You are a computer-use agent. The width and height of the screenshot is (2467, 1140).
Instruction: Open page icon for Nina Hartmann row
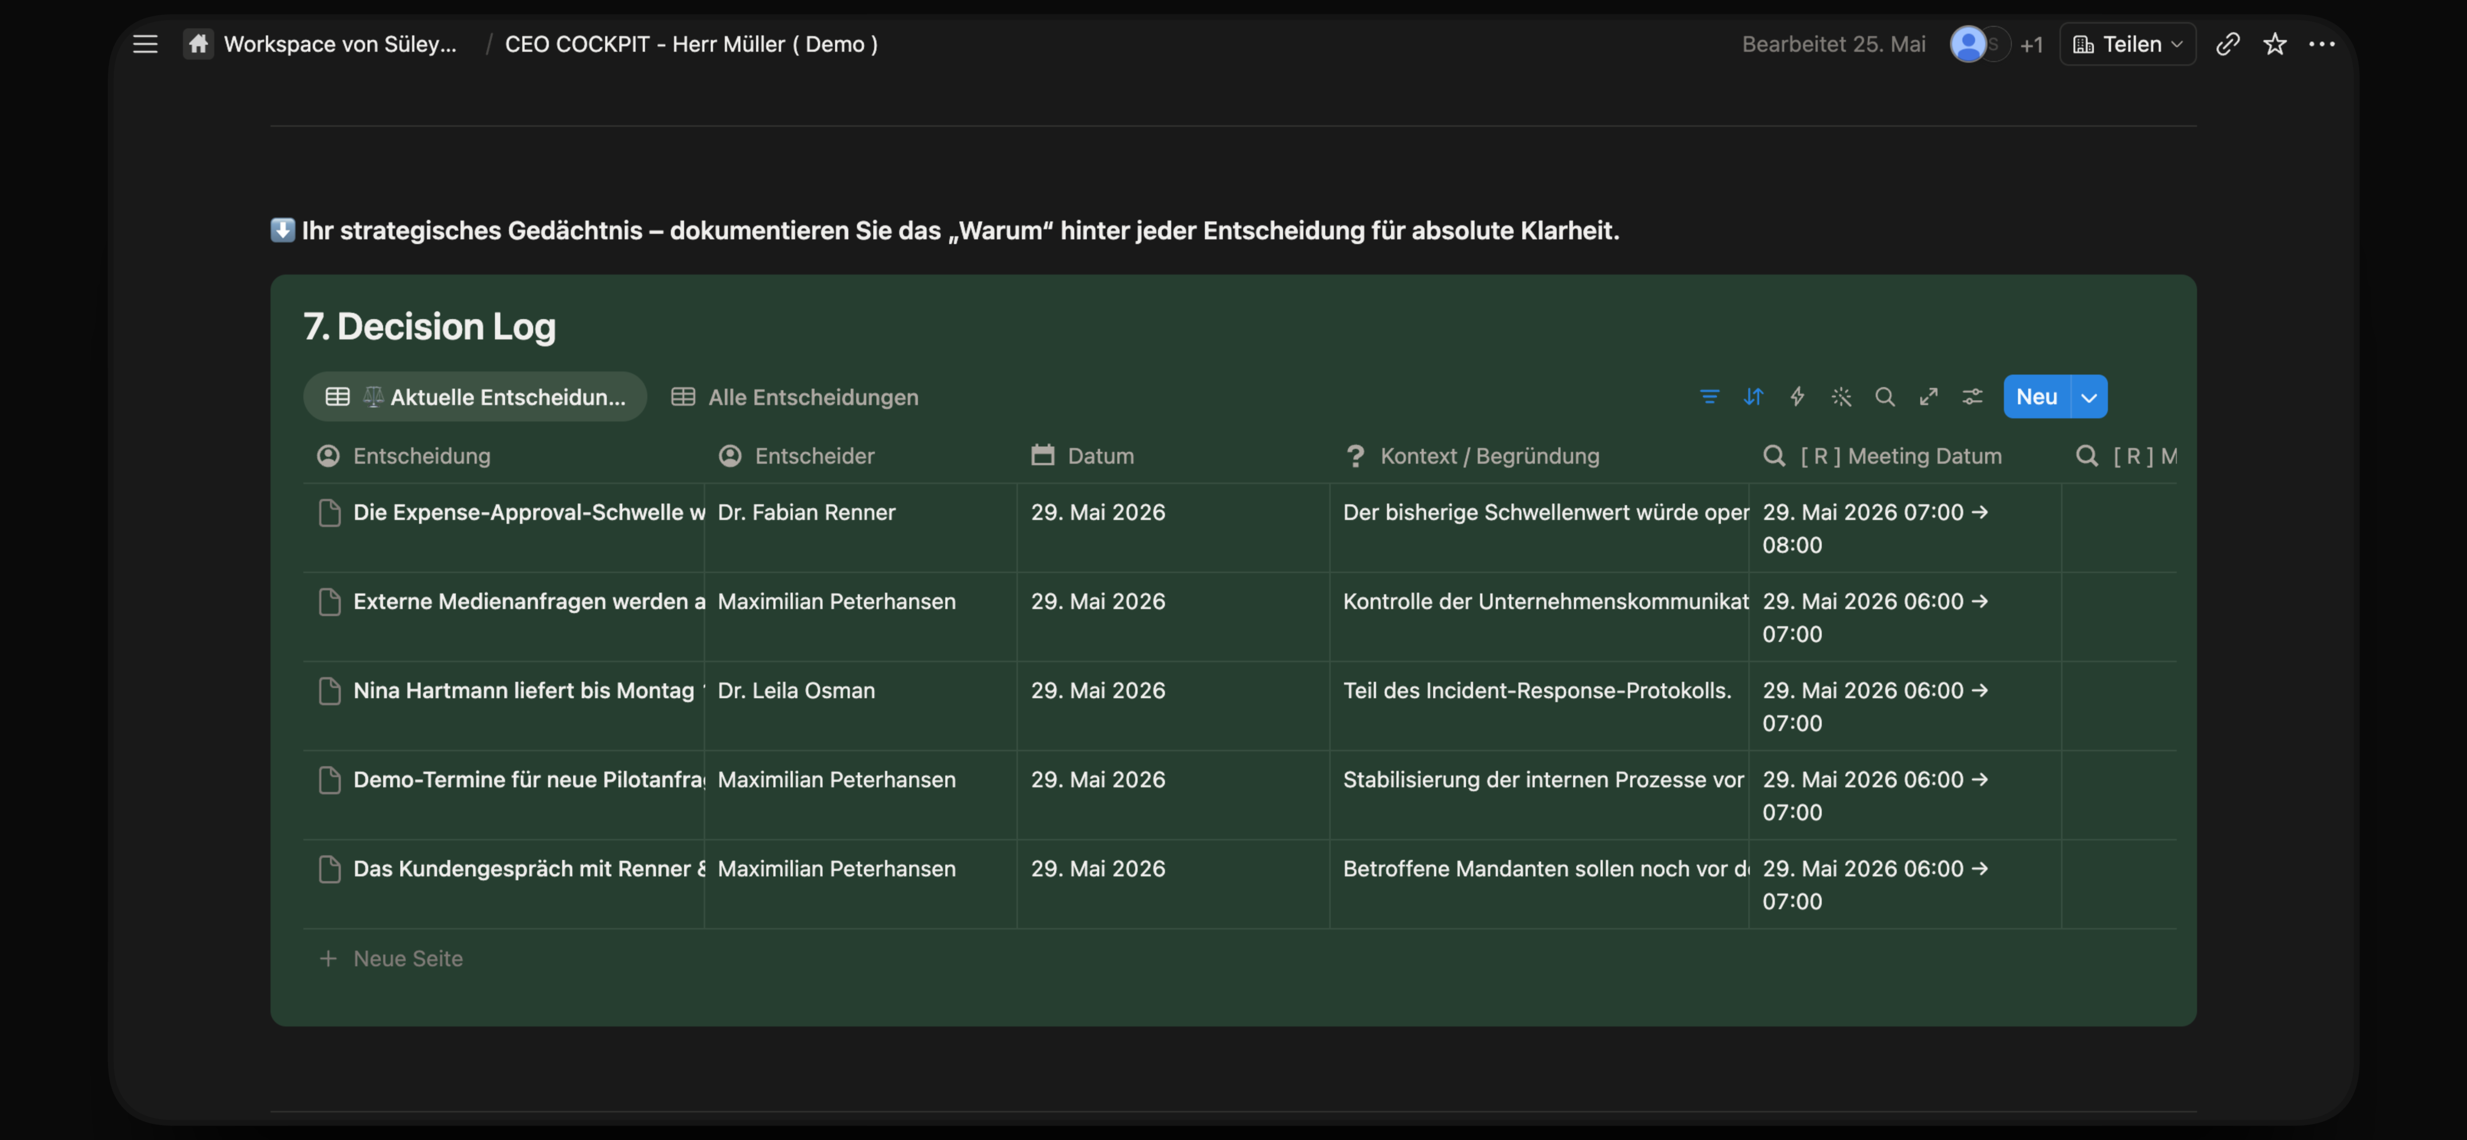(329, 691)
